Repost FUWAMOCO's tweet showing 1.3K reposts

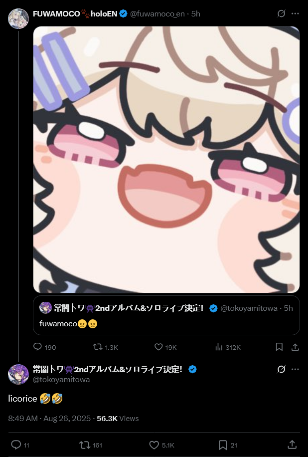pos(105,347)
